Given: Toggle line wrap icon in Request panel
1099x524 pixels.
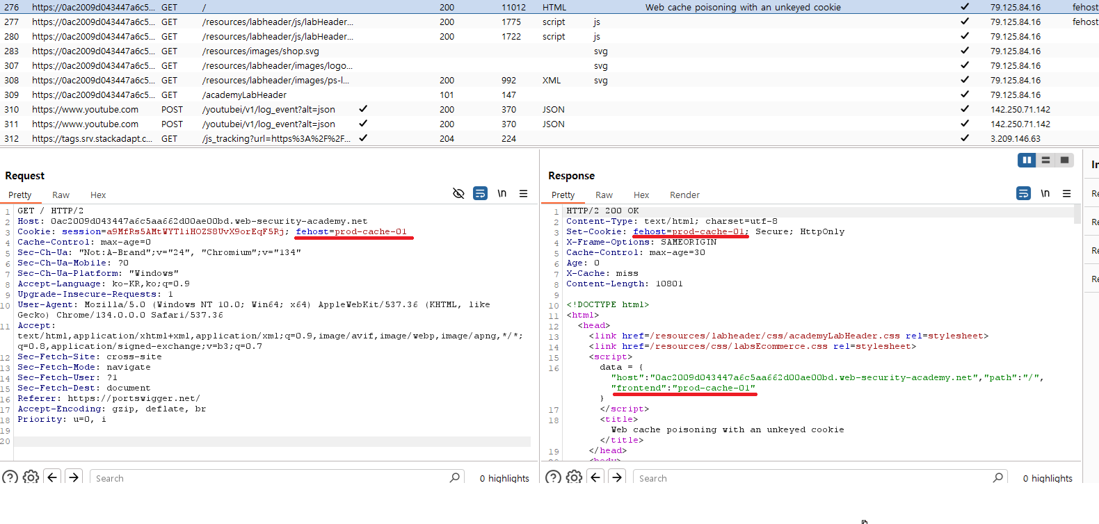Looking at the screenshot, I should [480, 193].
